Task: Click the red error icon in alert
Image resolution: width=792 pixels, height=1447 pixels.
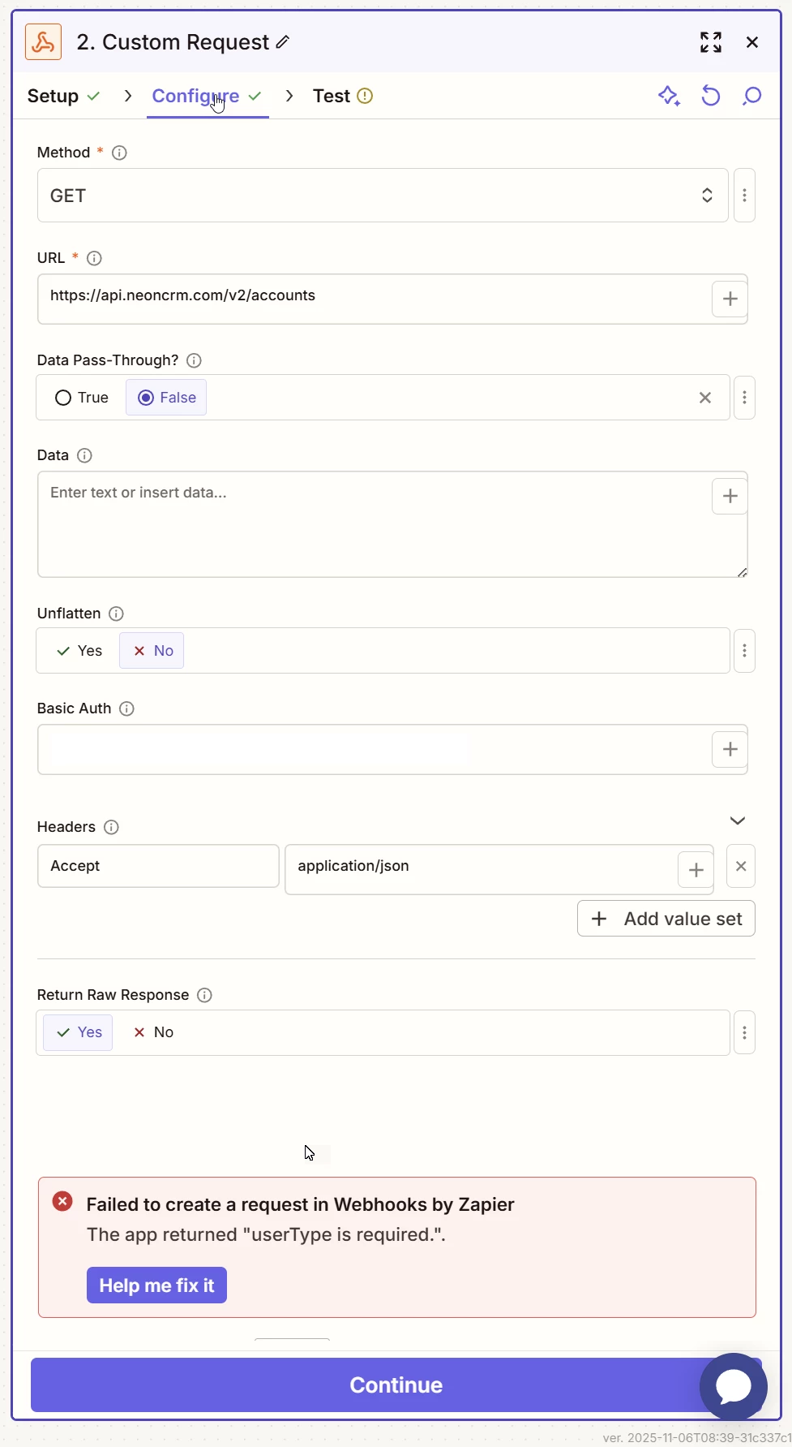Action: tap(62, 1202)
